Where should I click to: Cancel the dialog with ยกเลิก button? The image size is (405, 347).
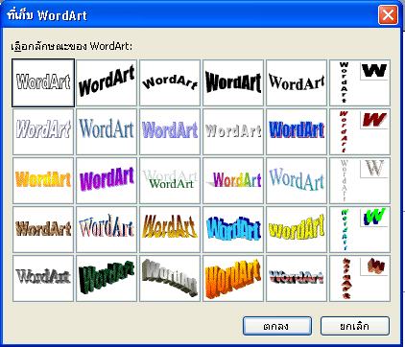point(355,326)
